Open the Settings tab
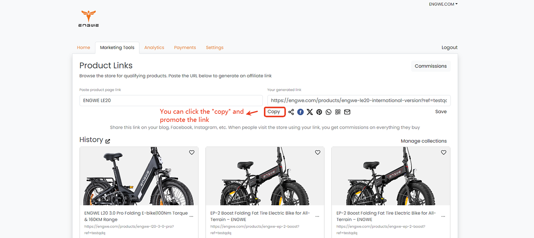 (x=215, y=48)
